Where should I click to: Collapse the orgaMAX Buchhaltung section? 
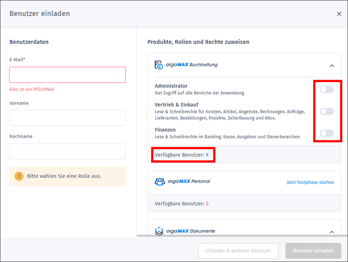click(x=331, y=65)
